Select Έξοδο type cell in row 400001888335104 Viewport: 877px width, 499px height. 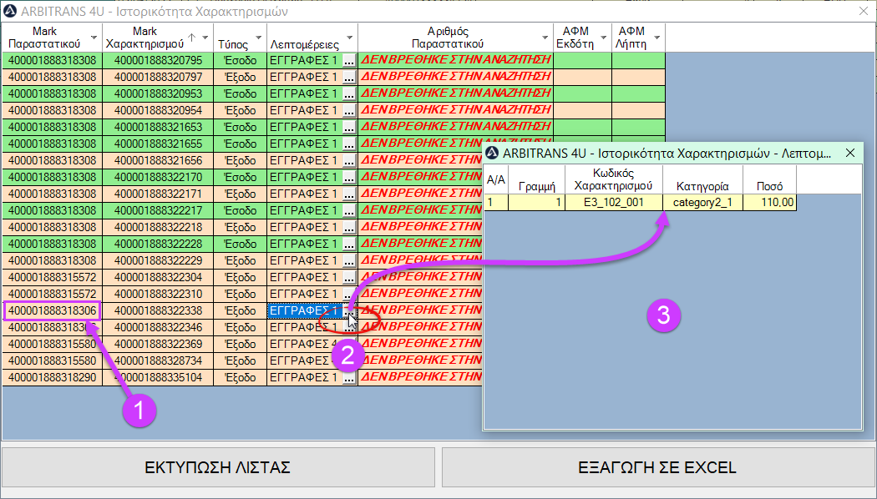[x=240, y=378]
